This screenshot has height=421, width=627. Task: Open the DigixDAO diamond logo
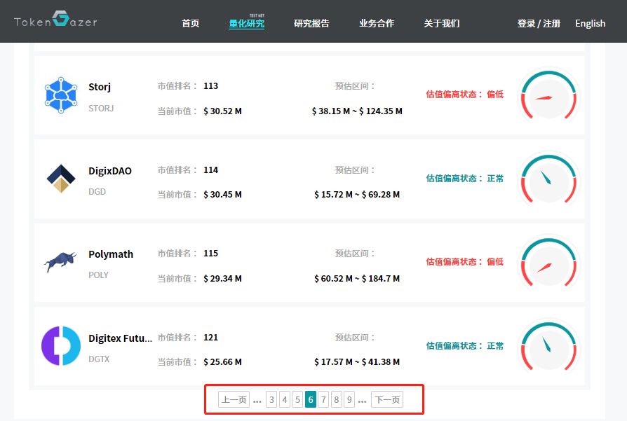tap(61, 179)
